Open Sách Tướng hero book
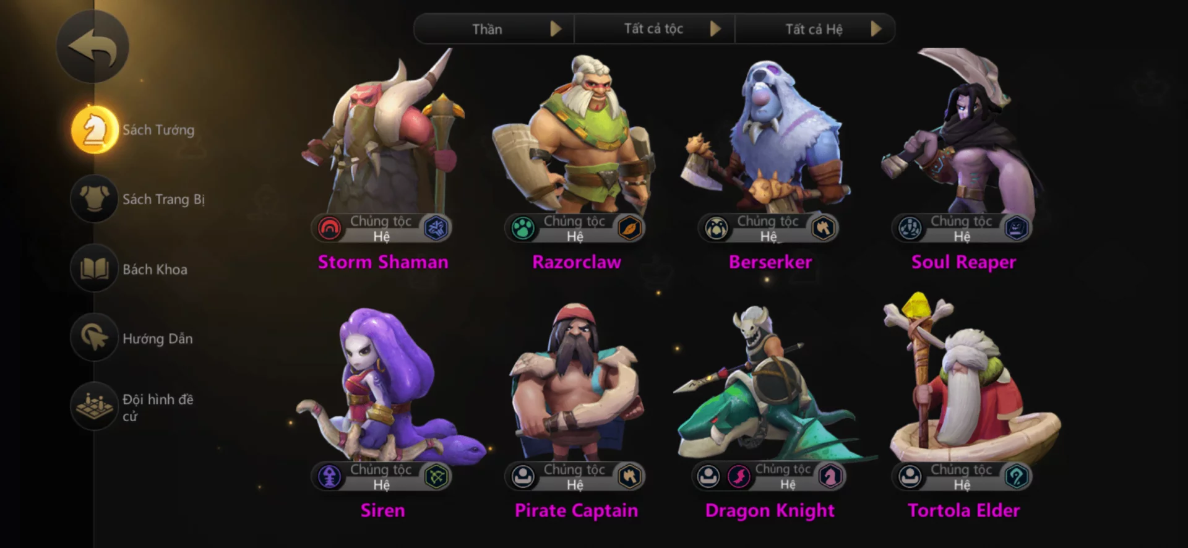 94,130
